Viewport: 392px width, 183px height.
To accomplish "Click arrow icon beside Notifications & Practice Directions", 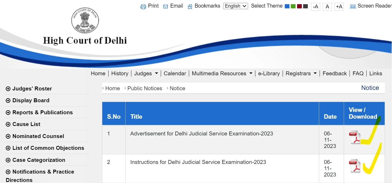I will click(8, 172).
